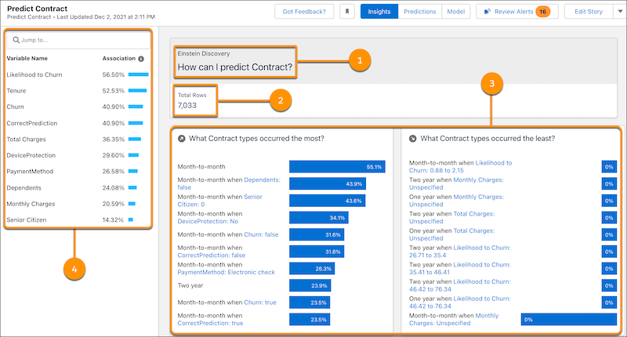
Task: Click the 43.9% bar
Action: coord(328,184)
